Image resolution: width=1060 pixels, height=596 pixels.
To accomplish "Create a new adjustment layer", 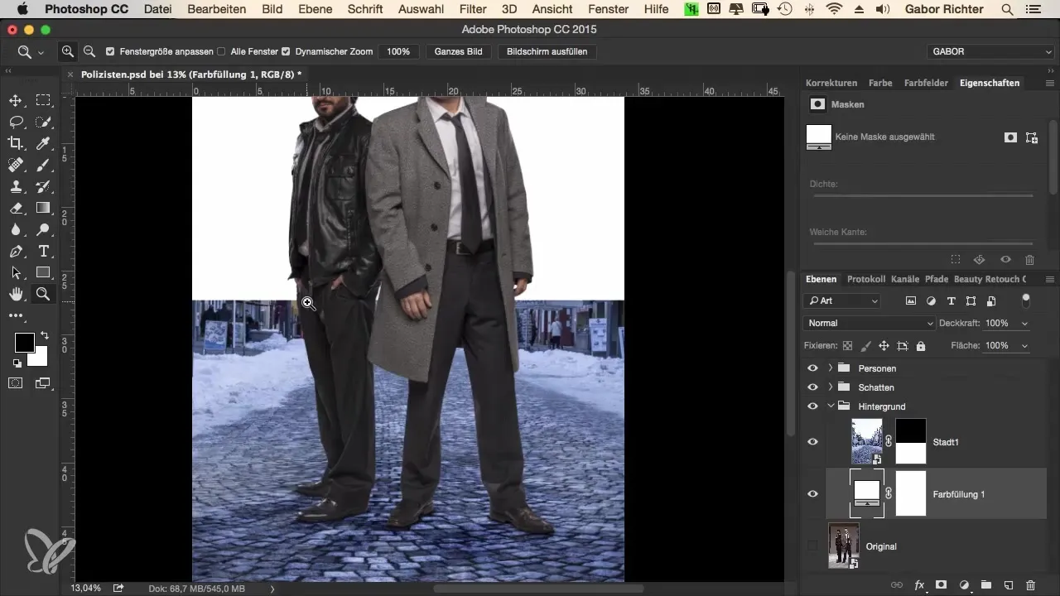I will tap(964, 585).
